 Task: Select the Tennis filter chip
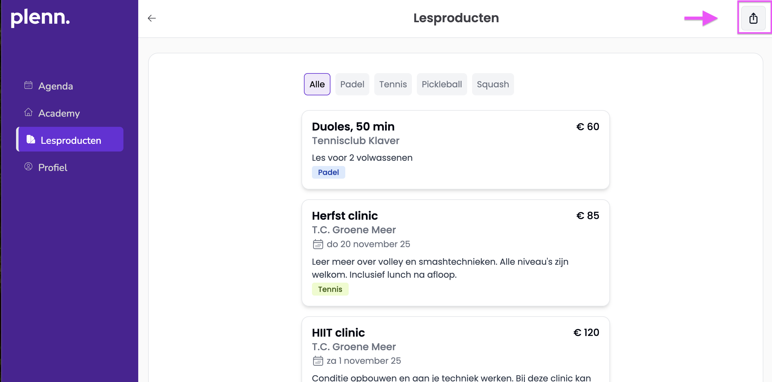(393, 84)
